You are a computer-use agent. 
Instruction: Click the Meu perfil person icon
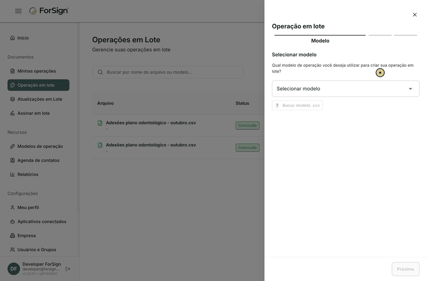tap(12, 208)
